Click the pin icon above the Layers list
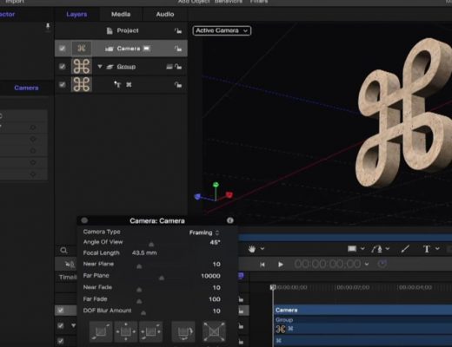 pyautogui.click(x=48, y=27)
